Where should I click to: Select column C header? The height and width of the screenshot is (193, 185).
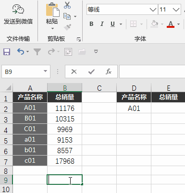(99, 88)
